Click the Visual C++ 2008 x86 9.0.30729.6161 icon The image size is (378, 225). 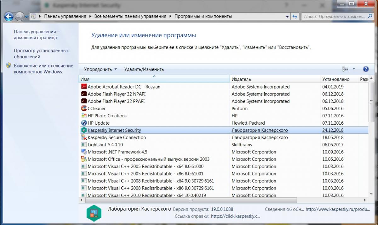84,188
